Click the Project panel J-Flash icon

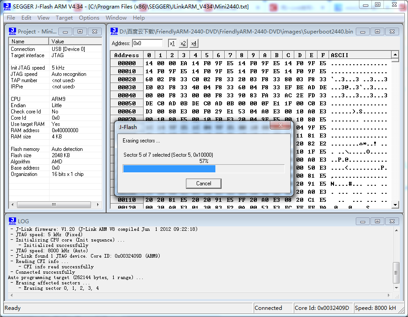click(x=12, y=31)
